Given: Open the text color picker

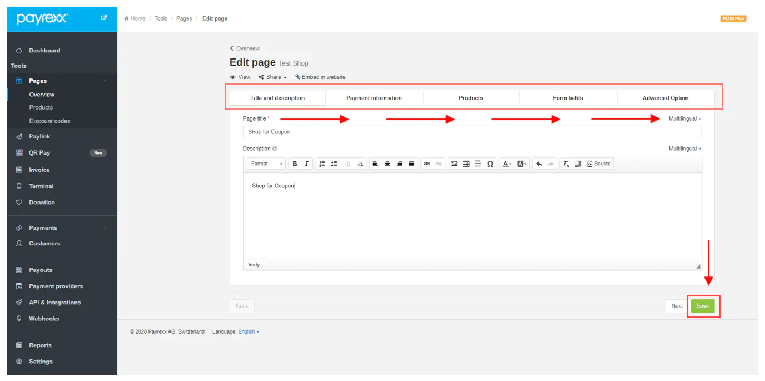Looking at the screenshot, I should pos(506,164).
